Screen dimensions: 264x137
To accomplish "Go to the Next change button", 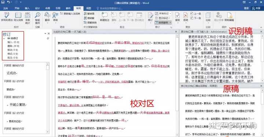I will click(196, 18).
